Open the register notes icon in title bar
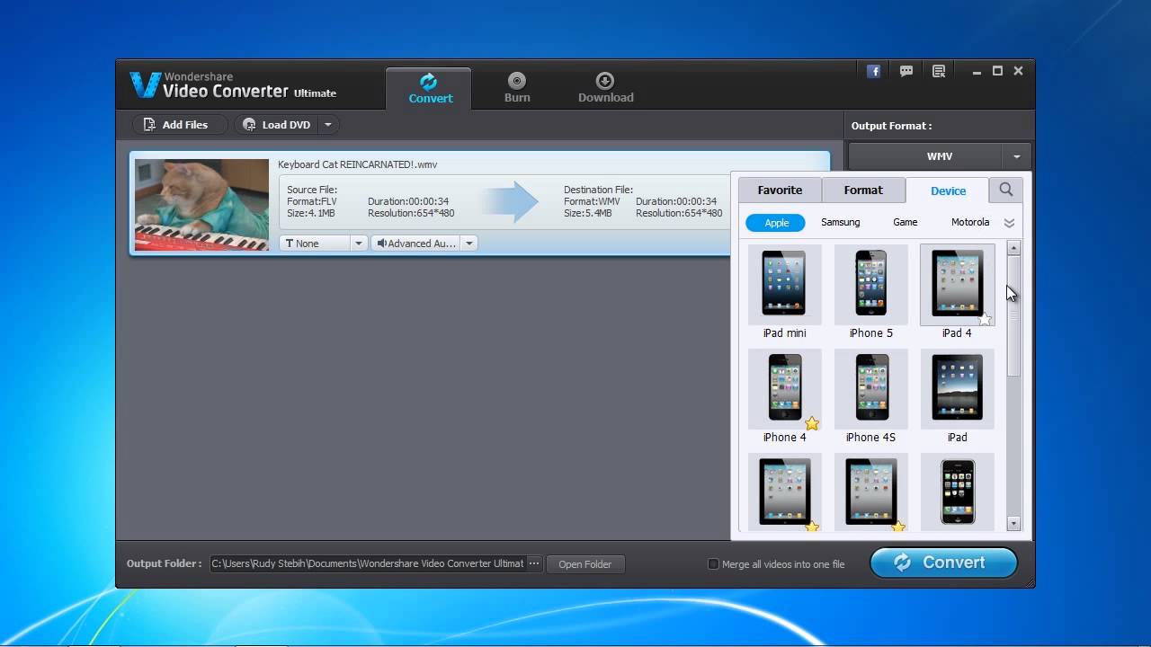1151x647 pixels. tap(939, 71)
